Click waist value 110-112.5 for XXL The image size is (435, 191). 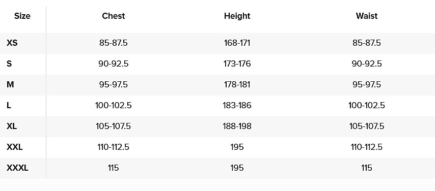point(367,147)
